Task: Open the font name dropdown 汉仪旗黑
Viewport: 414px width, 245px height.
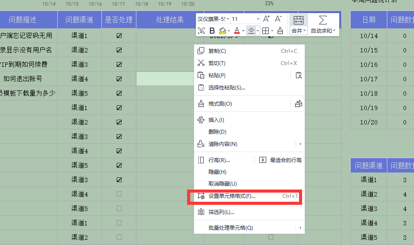Action: [x=213, y=19]
